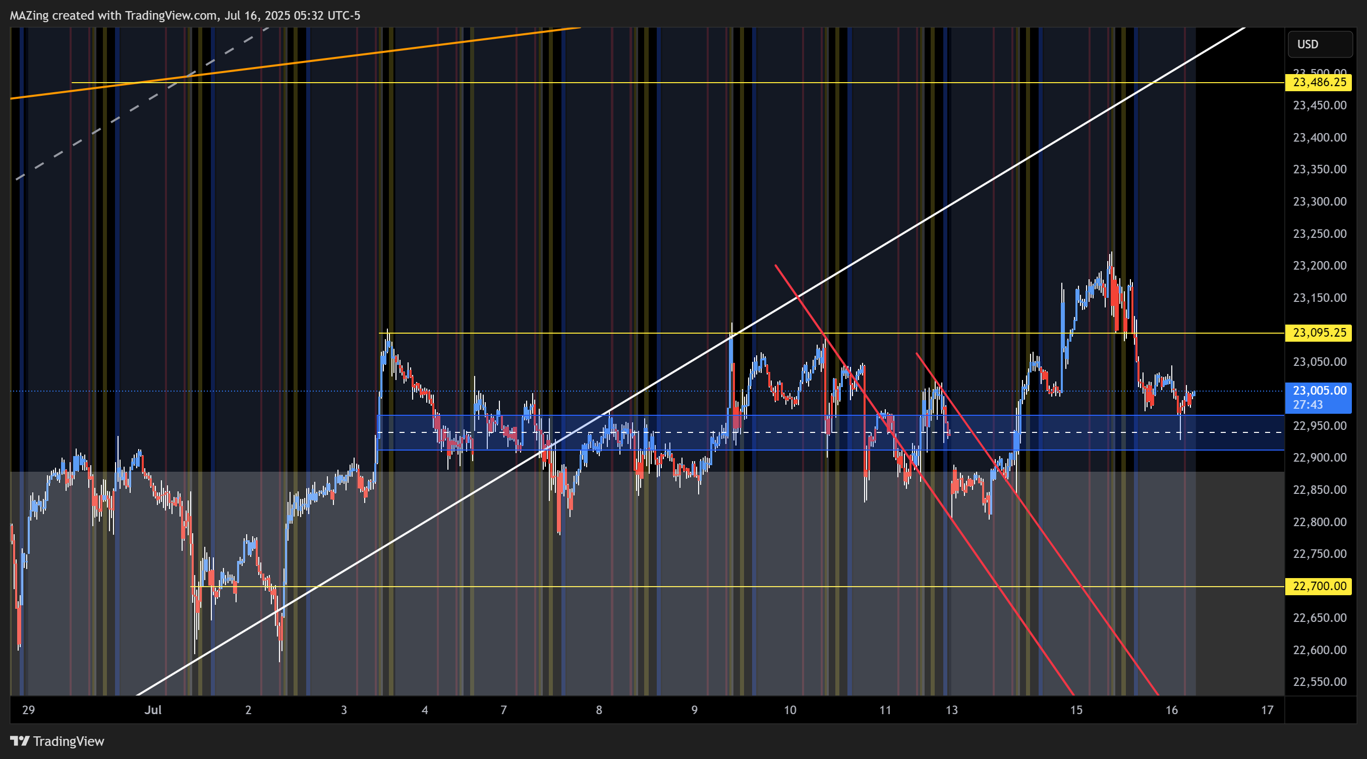Select the 23,095.25 yellow price label
This screenshot has height=759, width=1367.
1318,333
